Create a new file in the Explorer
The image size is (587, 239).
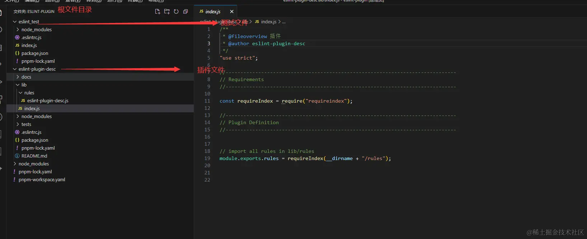click(x=158, y=11)
